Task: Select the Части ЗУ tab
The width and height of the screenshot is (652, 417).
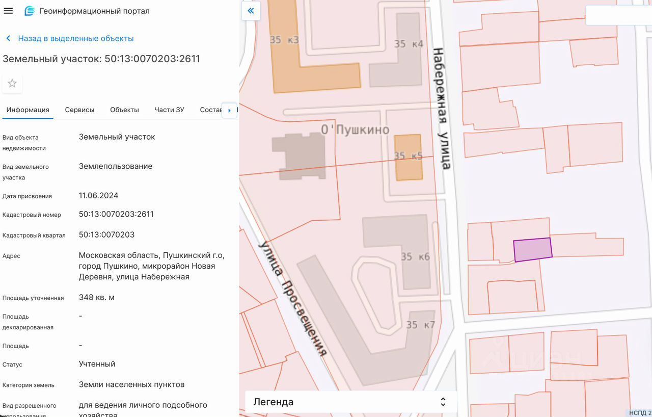Action: [x=169, y=110]
